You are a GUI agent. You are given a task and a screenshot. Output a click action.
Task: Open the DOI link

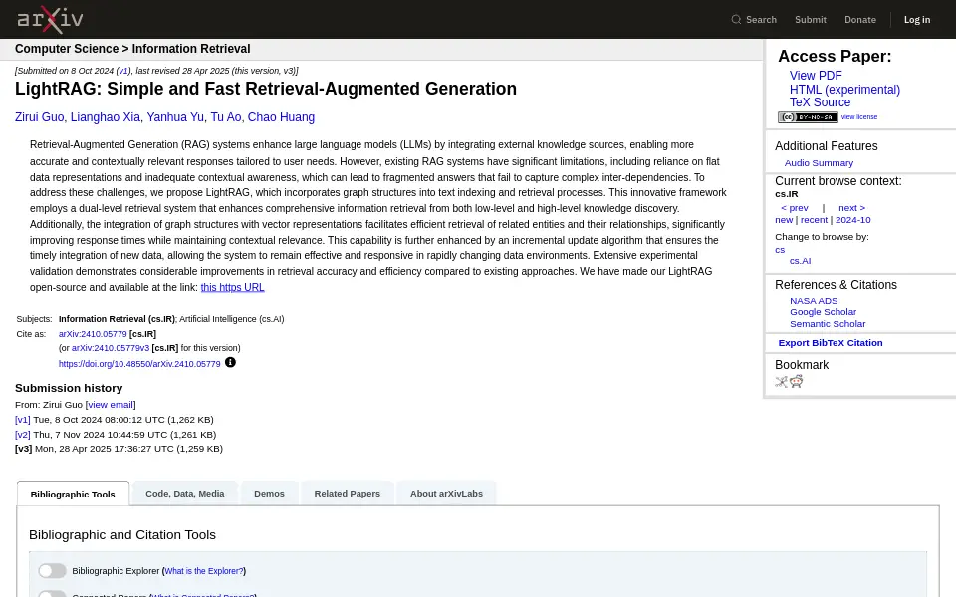(139, 364)
